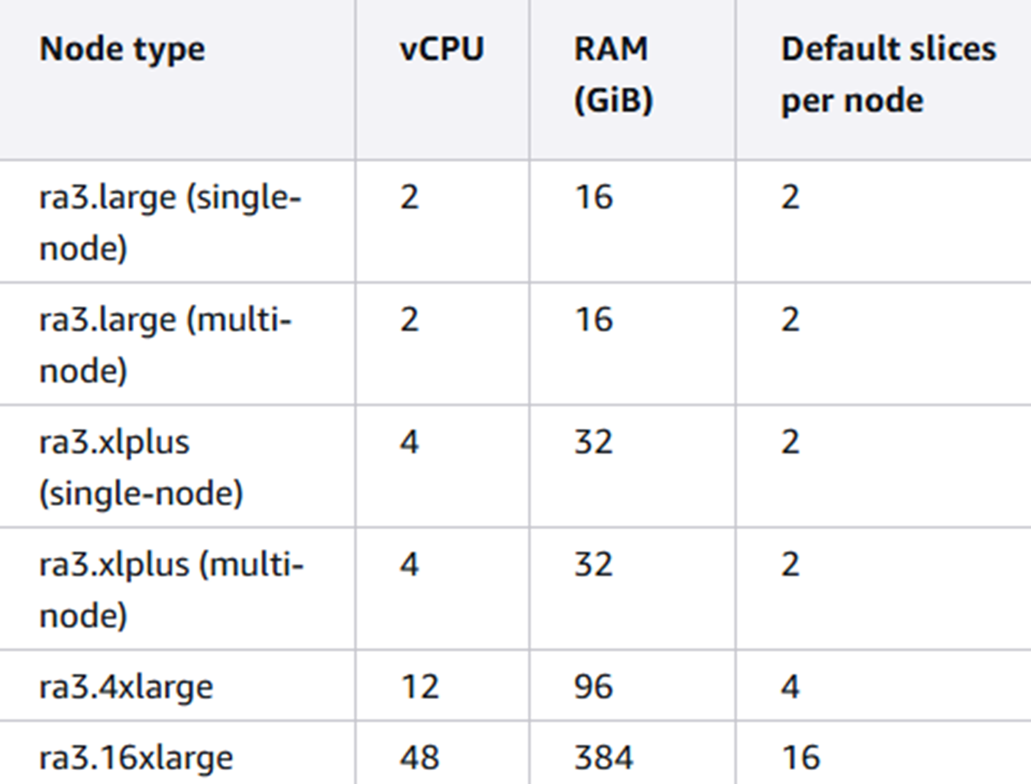Select the "ra3.xlplus (single-node)" cell
The height and width of the screenshot is (784, 1031).
coord(141,467)
